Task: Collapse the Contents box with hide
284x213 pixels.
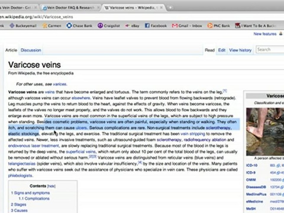Action: [51, 186]
